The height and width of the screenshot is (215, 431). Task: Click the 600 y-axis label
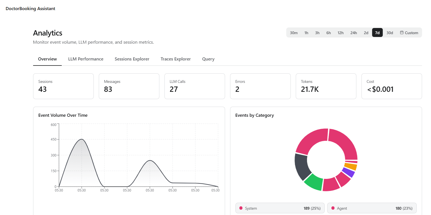tap(53, 125)
